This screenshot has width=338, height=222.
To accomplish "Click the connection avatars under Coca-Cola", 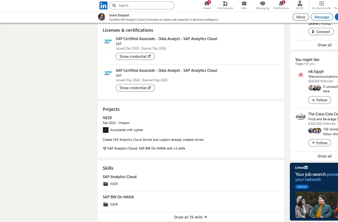I will tap(315, 131).
